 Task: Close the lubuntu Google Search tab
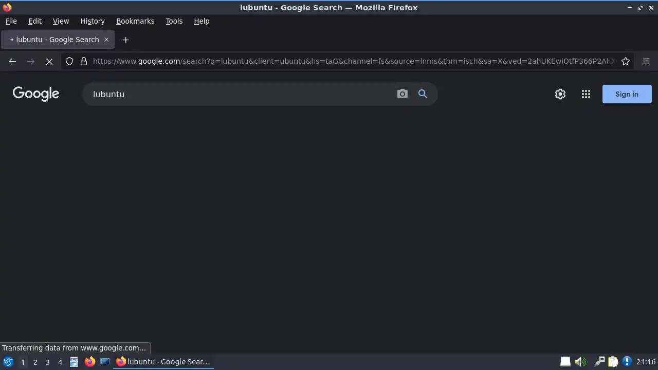106,40
